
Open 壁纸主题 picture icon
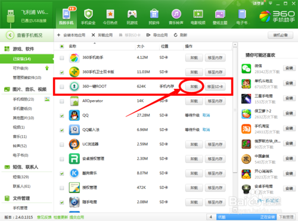(220, 14)
